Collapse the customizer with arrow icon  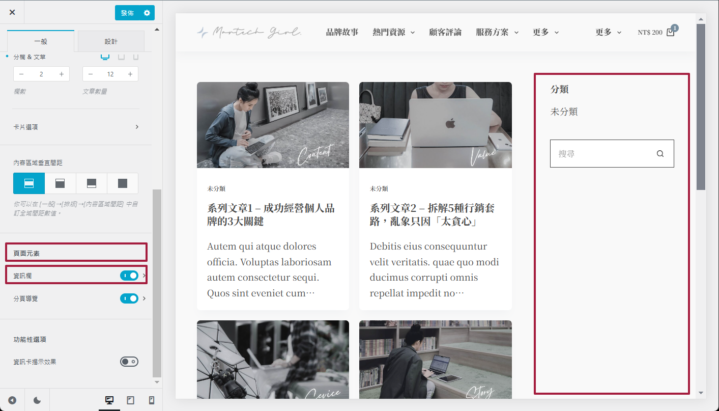coord(12,400)
